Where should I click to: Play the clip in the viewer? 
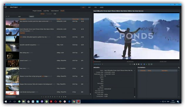click(134, 64)
